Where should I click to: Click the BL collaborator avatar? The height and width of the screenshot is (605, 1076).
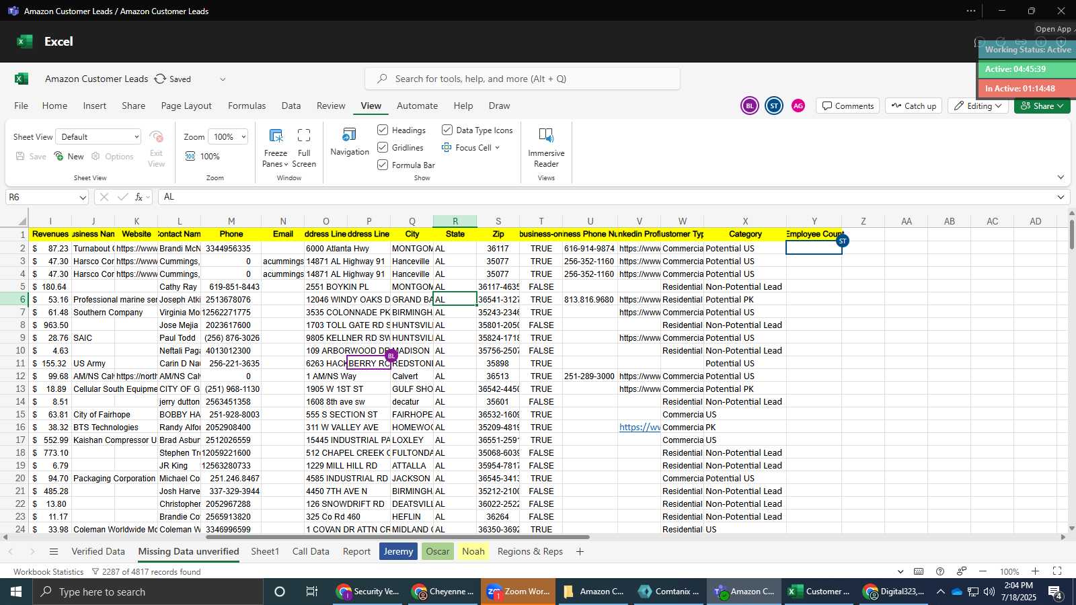pos(750,106)
